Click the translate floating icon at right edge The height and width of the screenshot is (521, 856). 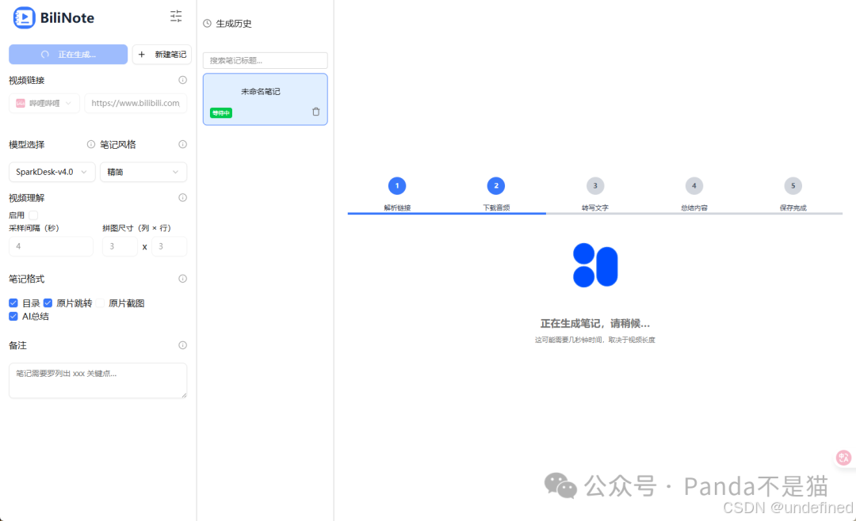tap(843, 458)
